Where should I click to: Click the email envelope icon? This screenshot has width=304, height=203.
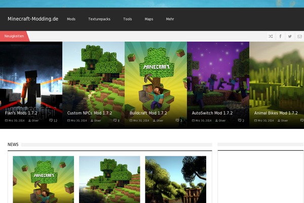tap(299, 37)
